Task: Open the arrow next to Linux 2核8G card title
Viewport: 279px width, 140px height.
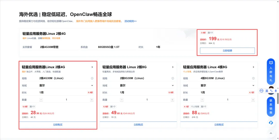Action: (173, 67)
